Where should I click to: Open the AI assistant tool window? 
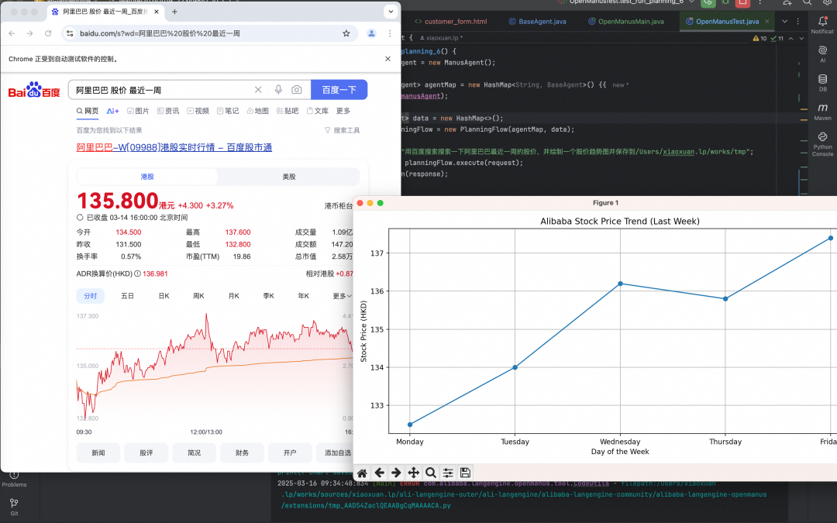[822, 54]
